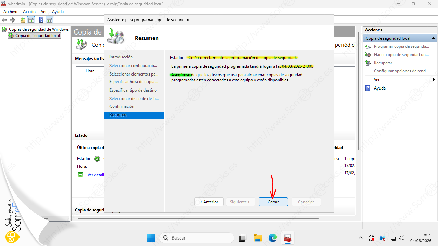This screenshot has width=438, height=246.
Task: Toggle the show/hide action pane icon
Action: coord(50,20)
